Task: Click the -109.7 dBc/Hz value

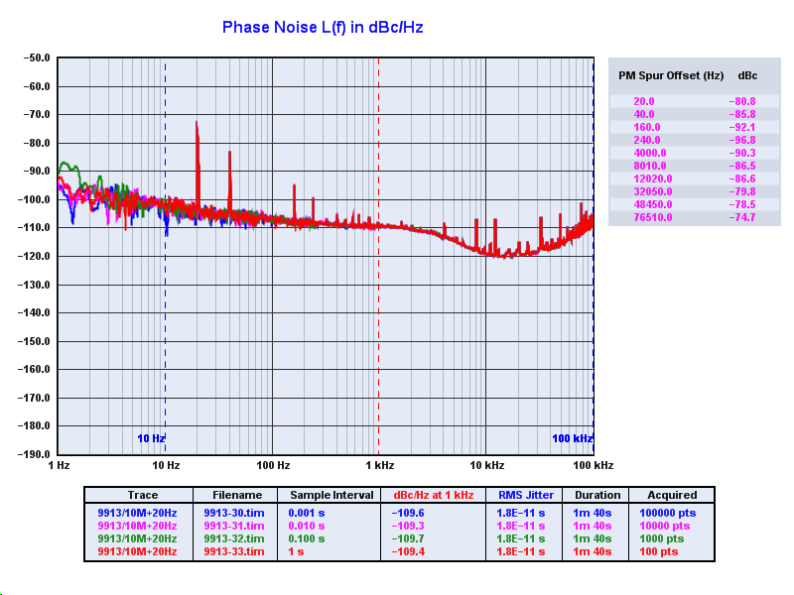Action: [408, 538]
